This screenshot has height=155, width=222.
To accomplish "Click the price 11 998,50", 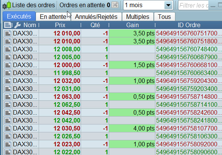I will click(x=67, y=73).
